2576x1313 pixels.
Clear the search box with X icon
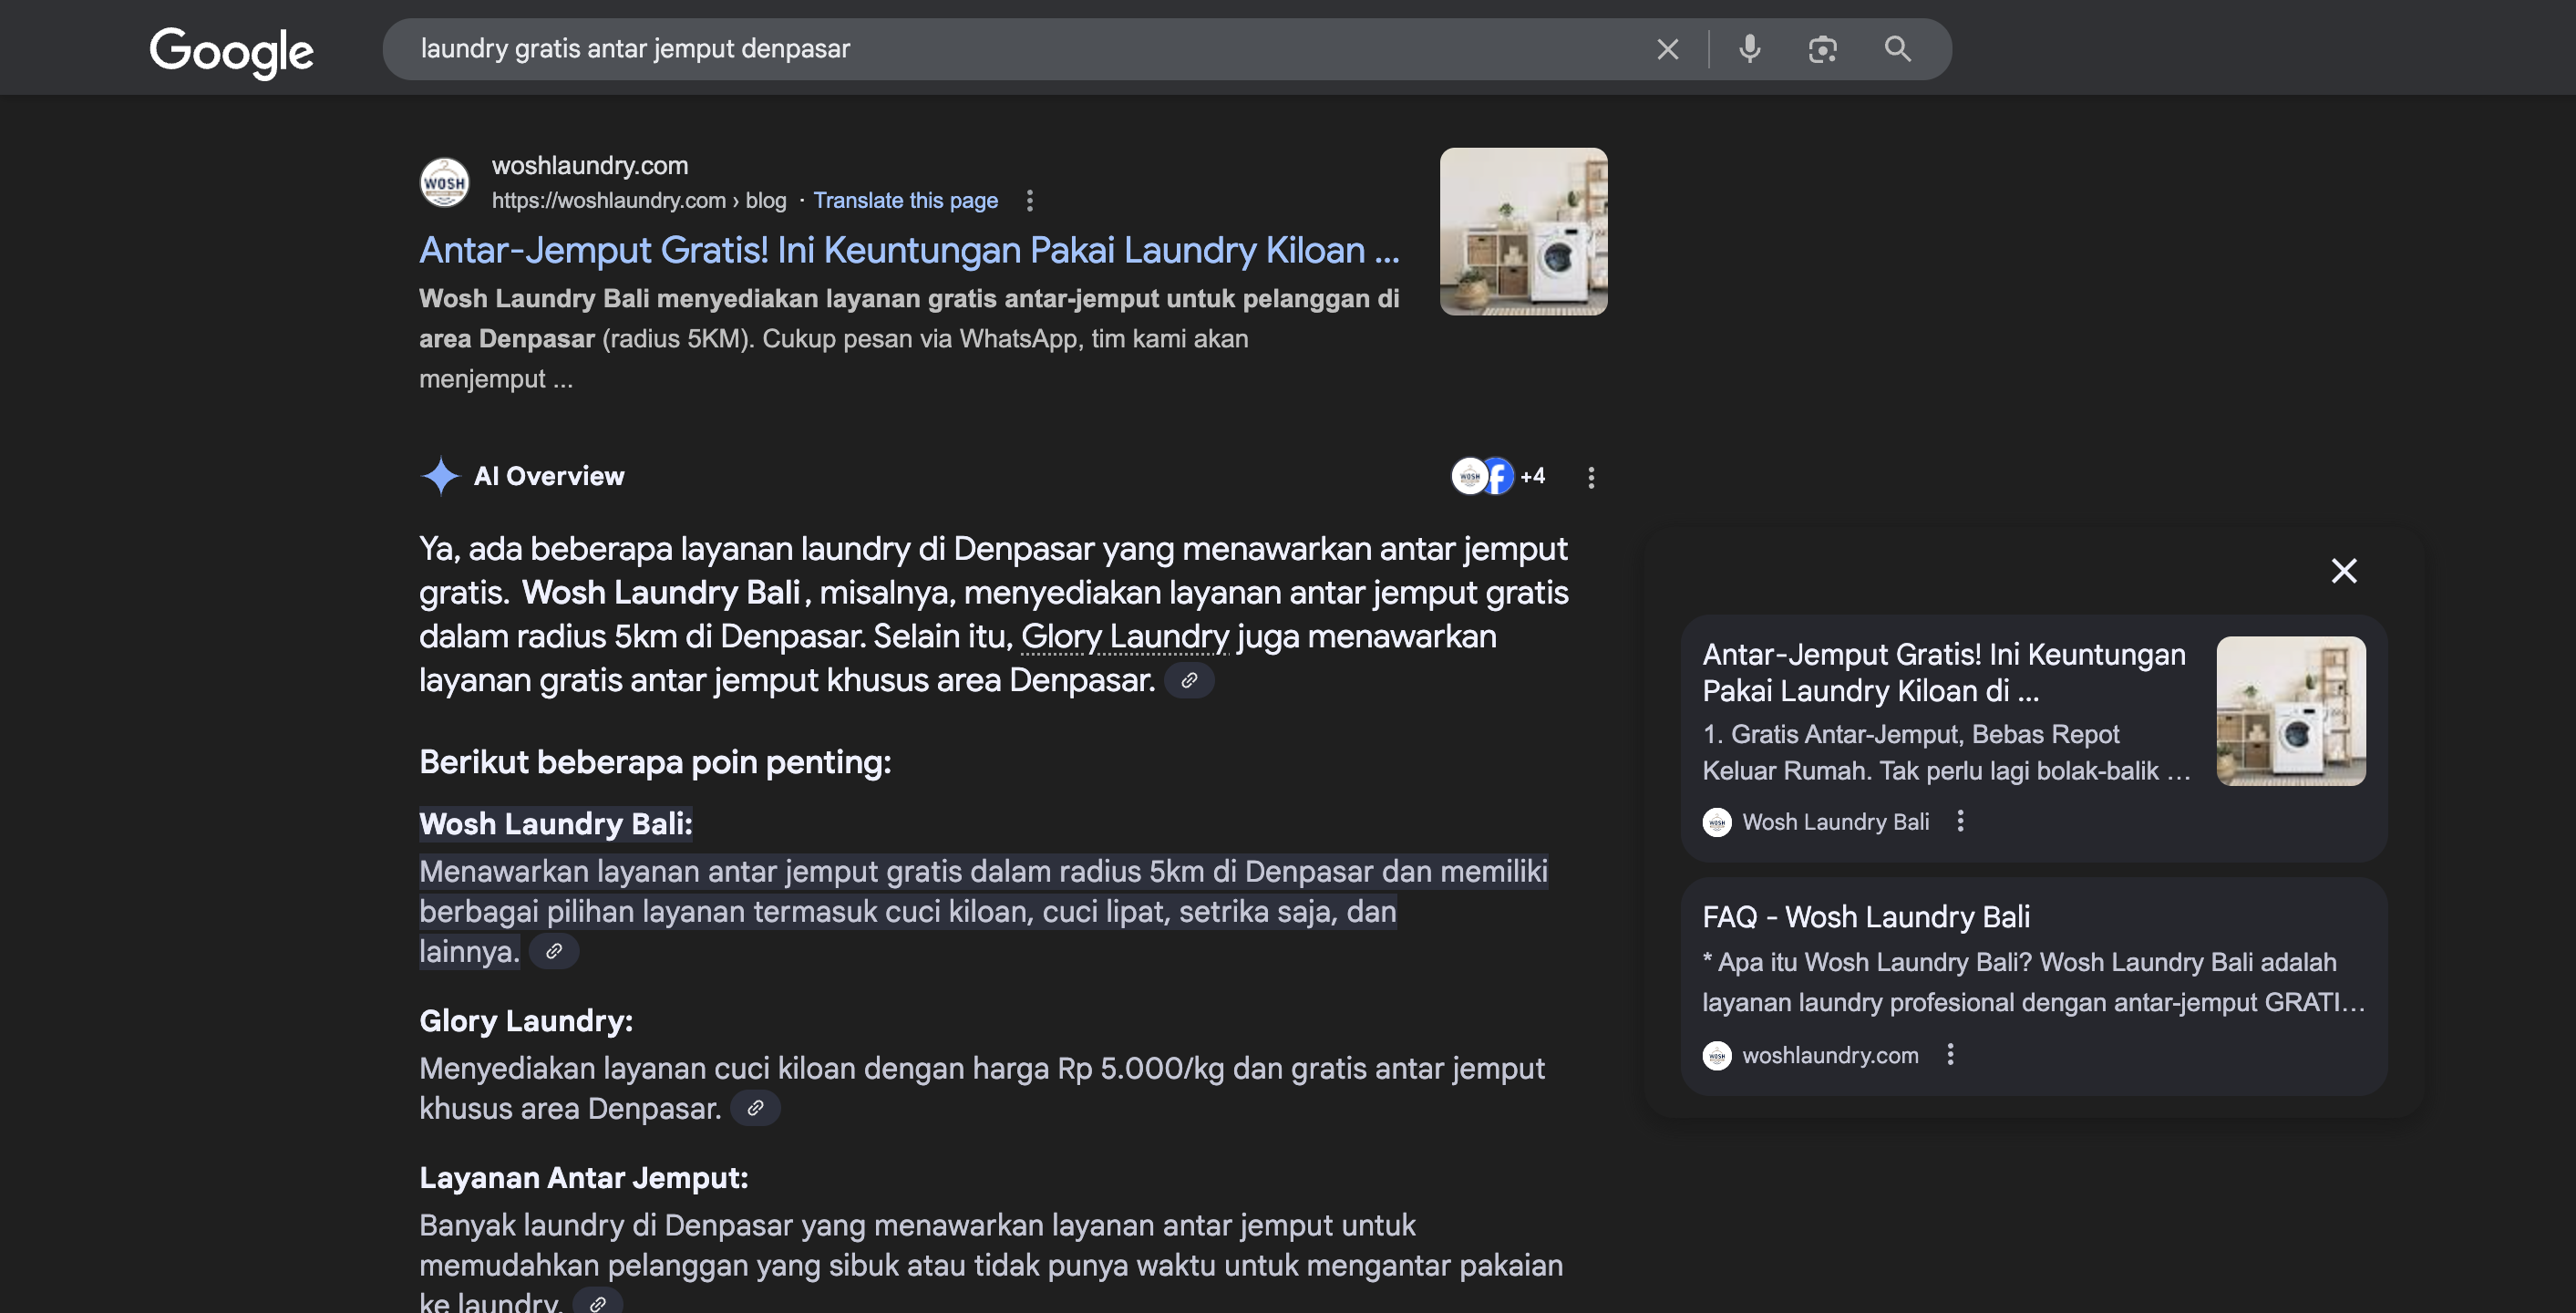click(x=1667, y=49)
